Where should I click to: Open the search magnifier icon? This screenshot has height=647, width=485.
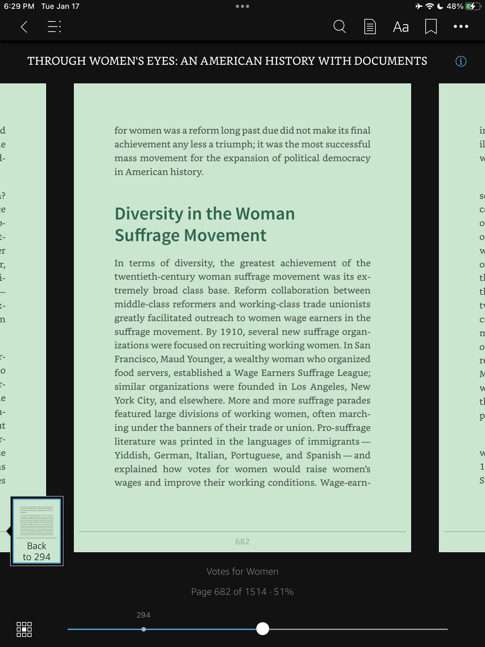pyautogui.click(x=339, y=27)
